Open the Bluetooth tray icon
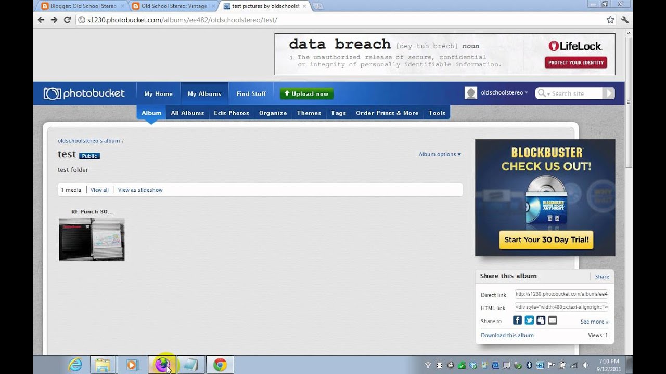 pos(529,365)
